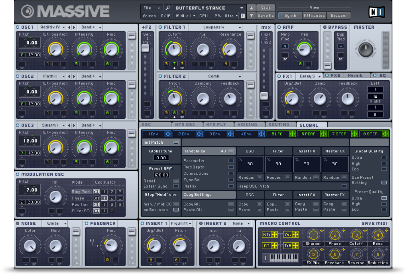407x275 pixels.
Task: Click the exclamation panic icon near CPU
Action: [x=243, y=16]
